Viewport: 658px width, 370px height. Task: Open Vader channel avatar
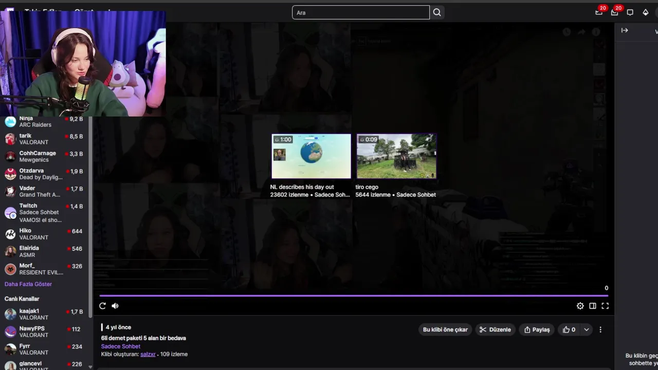pyautogui.click(x=10, y=191)
